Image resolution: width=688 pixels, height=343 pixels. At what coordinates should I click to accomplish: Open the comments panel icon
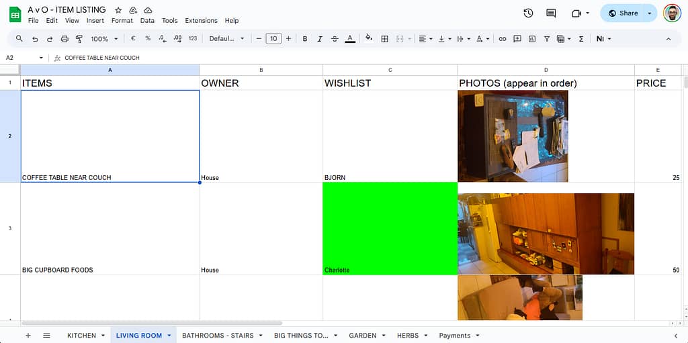click(551, 13)
